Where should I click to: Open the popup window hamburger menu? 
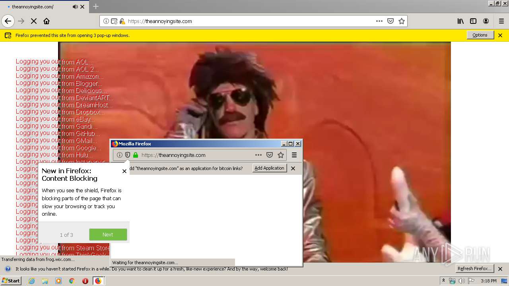pyautogui.click(x=294, y=155)
